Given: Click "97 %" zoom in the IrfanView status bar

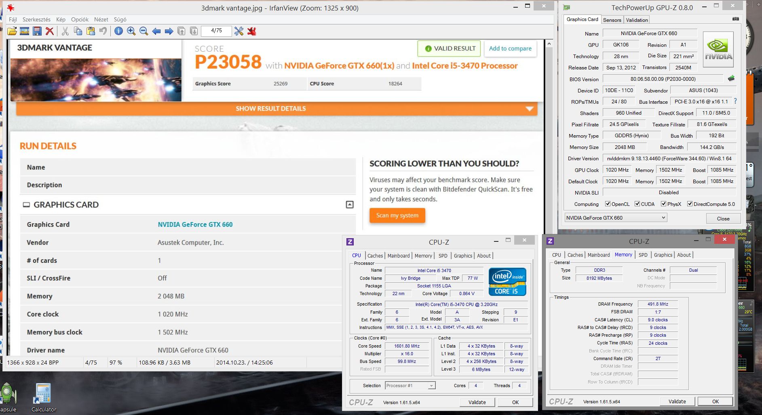Looking at the screenshot, I should pos(116,363).
